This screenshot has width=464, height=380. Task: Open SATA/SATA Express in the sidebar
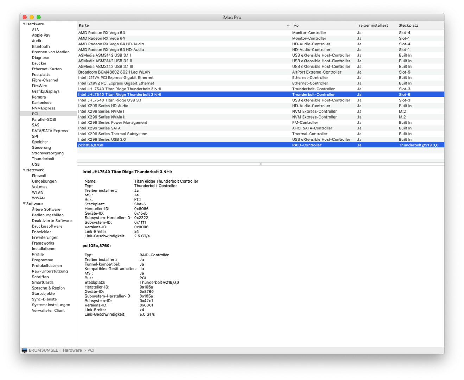pyautogui.click(x=50, y=131)
